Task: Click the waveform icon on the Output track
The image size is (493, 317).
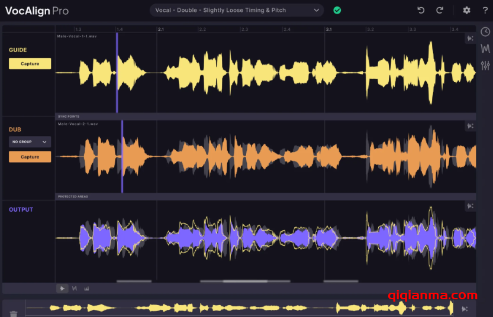Action: (x=470, y=206)
